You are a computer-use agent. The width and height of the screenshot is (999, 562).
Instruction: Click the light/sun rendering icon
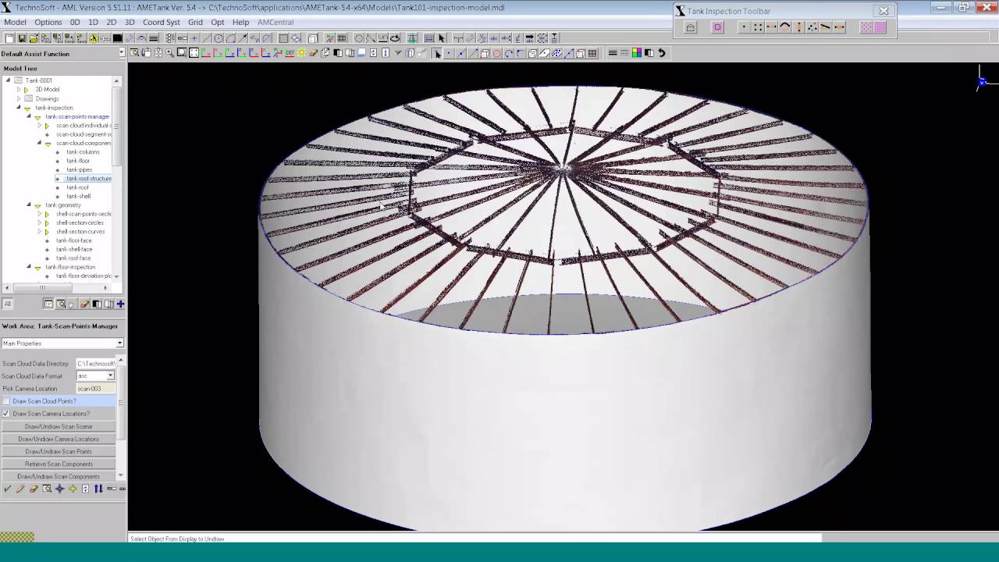(x=301, y=53)
